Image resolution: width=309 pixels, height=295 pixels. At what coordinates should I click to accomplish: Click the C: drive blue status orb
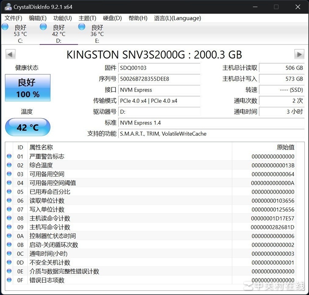click(x=5, y=27)
